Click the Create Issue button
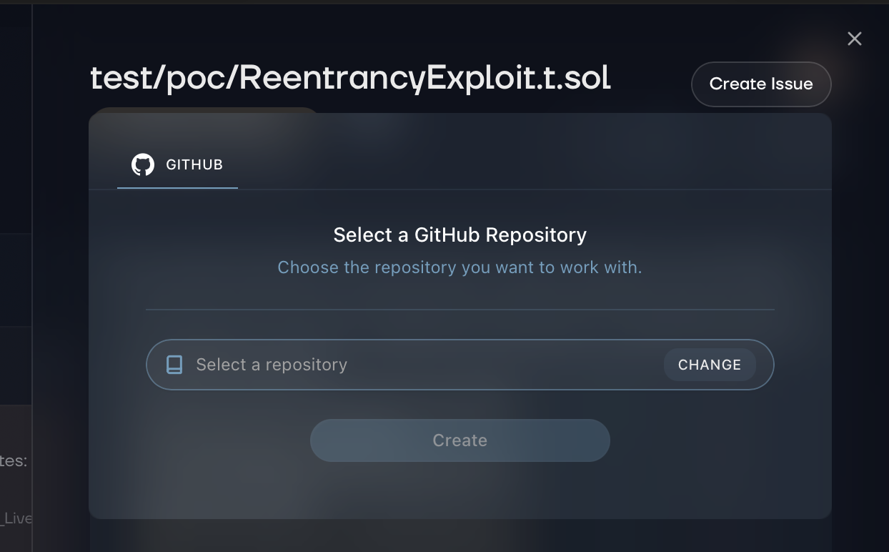Image resolution: width=889 pixels, height=552 pixels. tap(761, 84)
